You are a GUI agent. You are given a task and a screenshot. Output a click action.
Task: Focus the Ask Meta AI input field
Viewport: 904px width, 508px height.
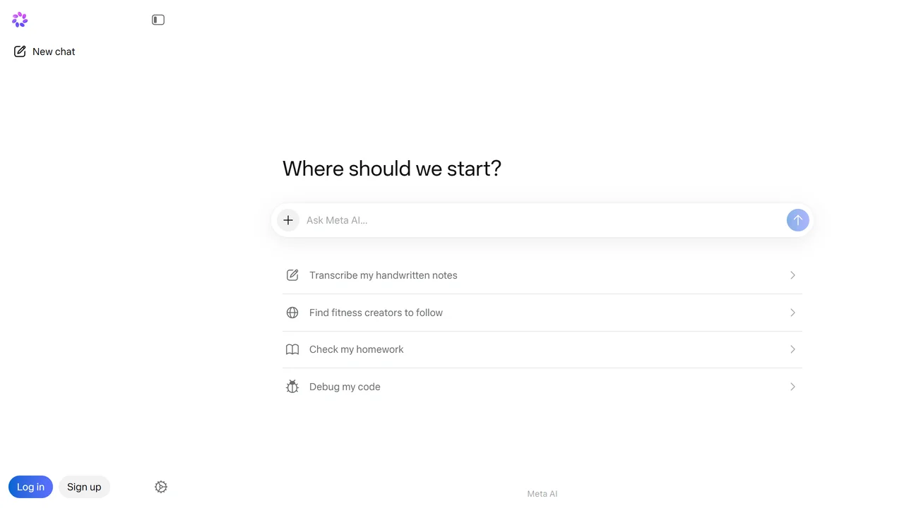pyautogui.click(x=542, y=220)
